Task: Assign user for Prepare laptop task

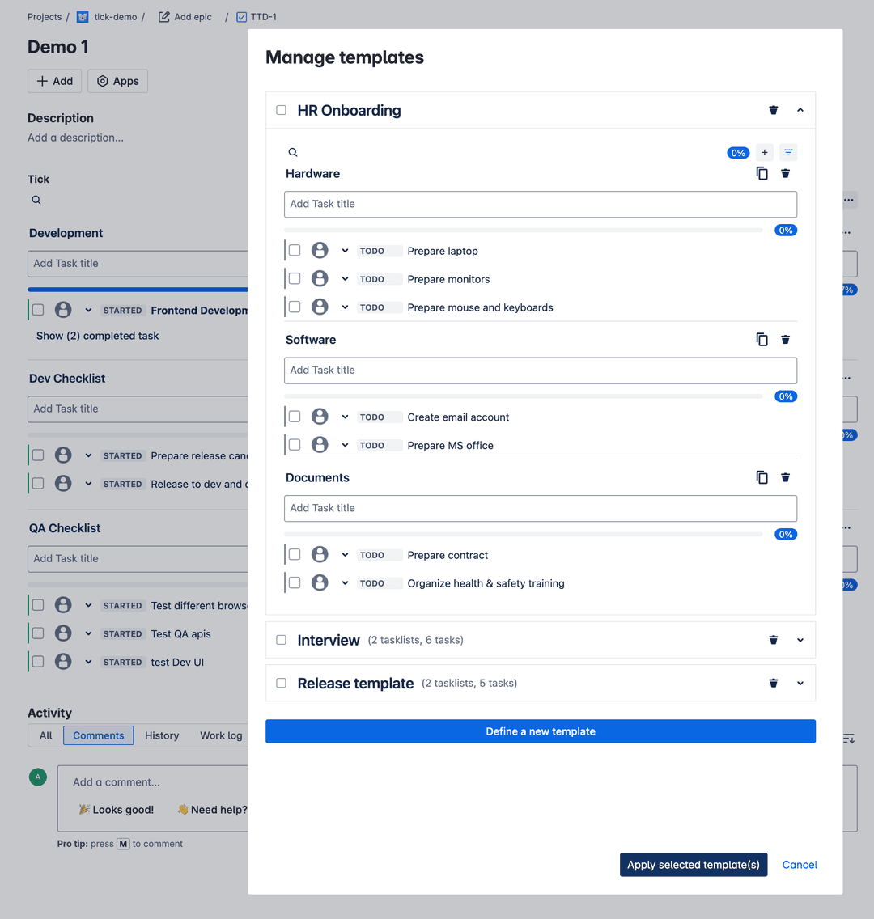Action: coord(320,250)
